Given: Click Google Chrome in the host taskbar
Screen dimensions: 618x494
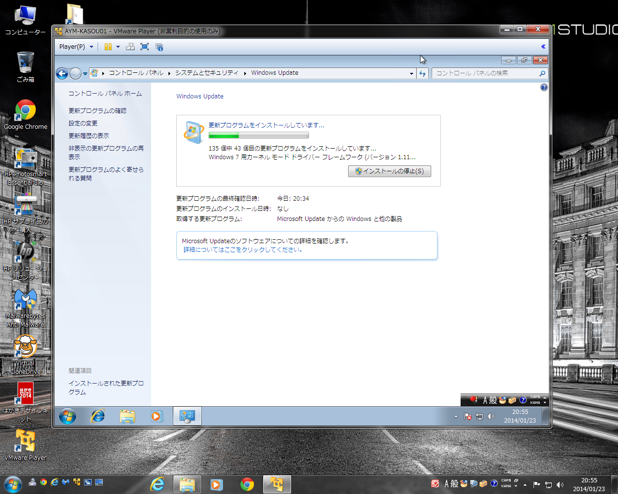Looking at the screenshot, I should coord(247,484).
